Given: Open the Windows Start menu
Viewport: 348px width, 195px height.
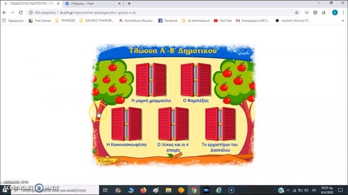Looking at the screenshot, I should click(4, 190).
